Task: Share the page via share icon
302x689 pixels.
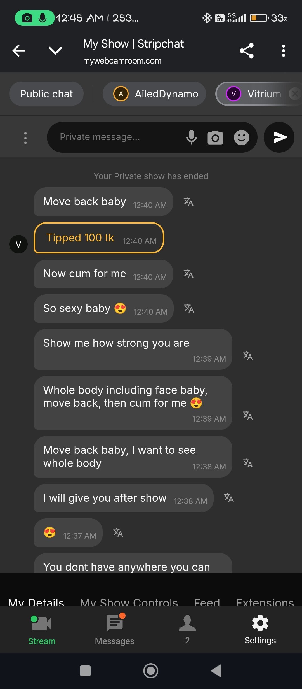Action: [247, 51]
